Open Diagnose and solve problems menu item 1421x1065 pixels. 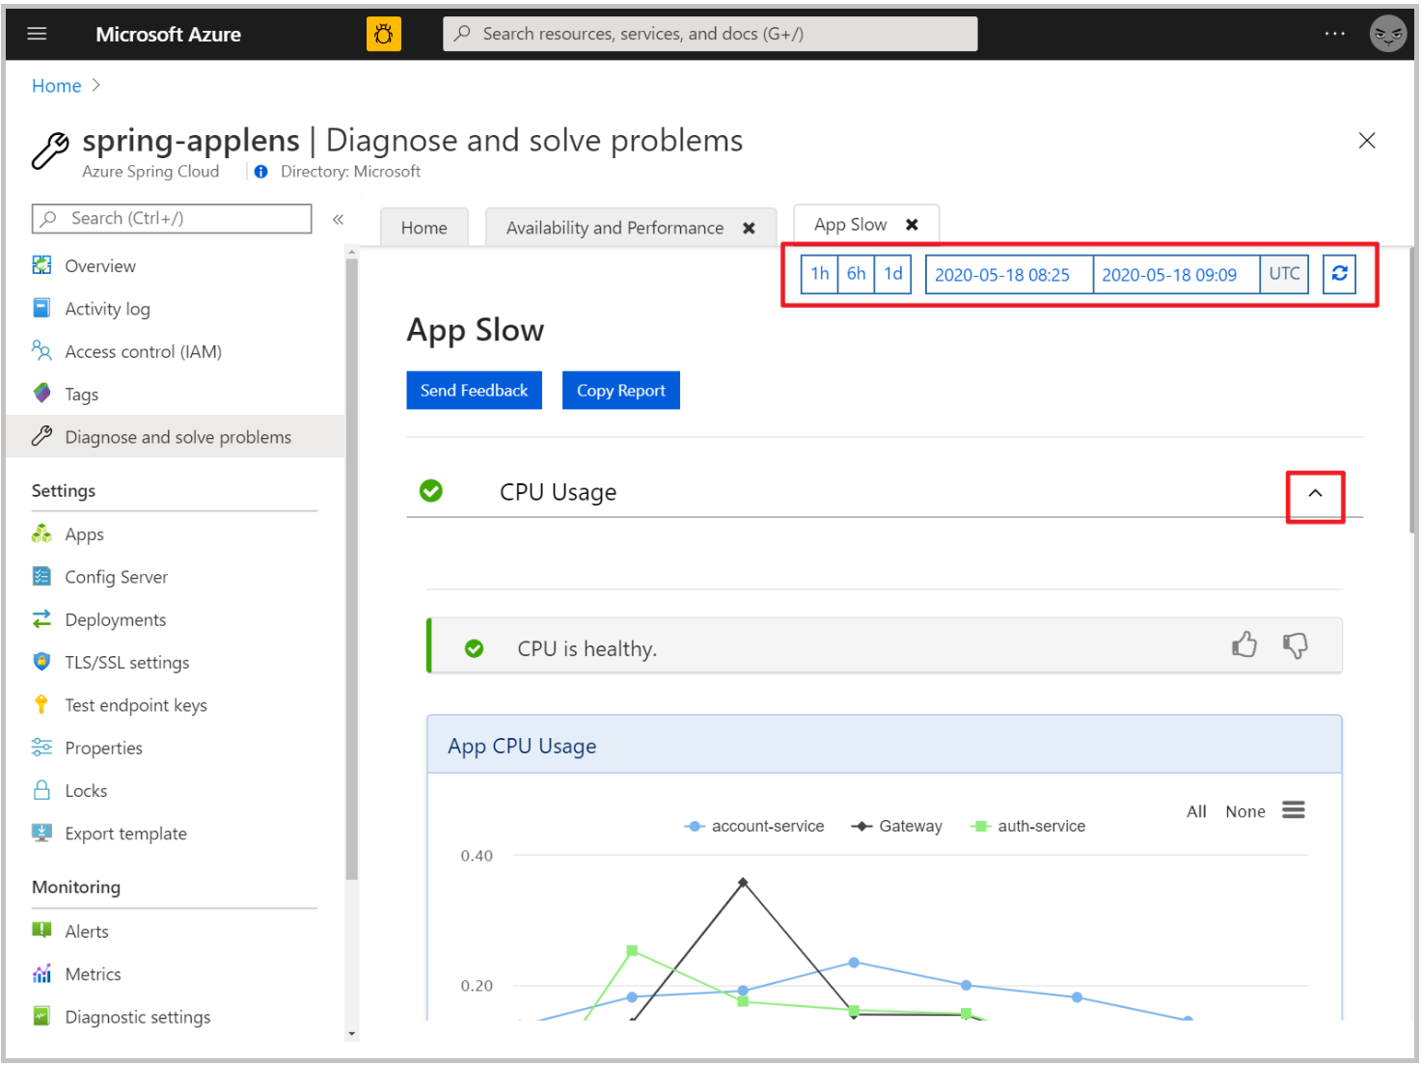point(175,437)
